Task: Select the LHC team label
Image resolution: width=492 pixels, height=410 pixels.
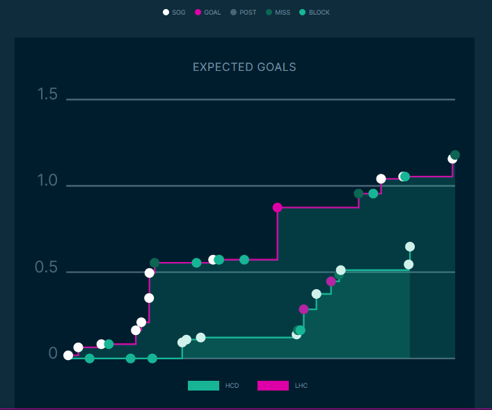Action: [301, 386]
